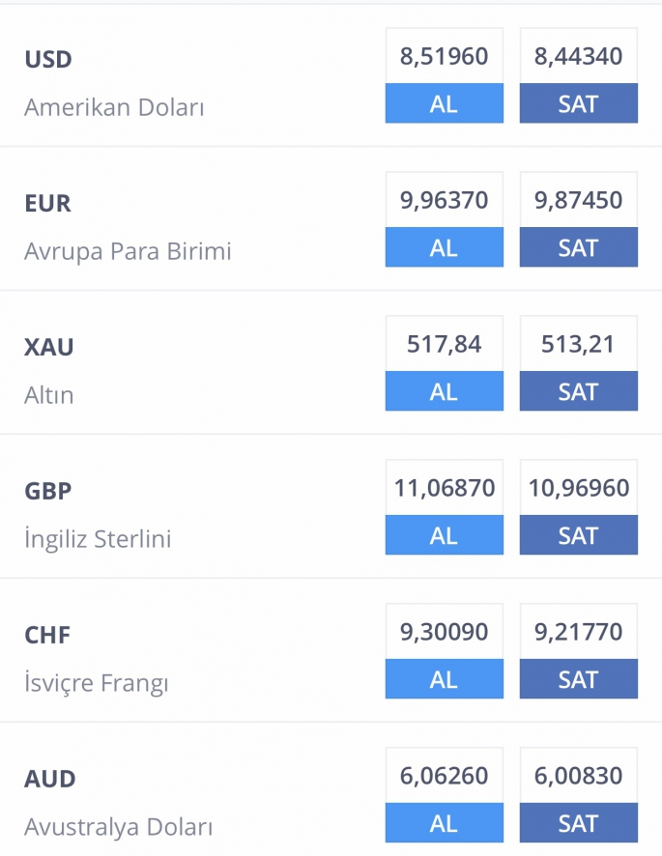This screenshot has width=662, height=856.
Task: Tap SAT button for AUD
Action: click(x=579, y=823)
